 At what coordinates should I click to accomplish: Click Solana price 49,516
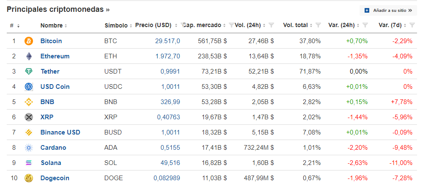[170, 163]
